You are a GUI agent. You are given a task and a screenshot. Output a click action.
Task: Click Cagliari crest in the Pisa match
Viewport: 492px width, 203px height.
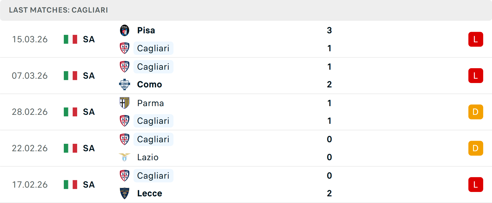click(125, 48)
